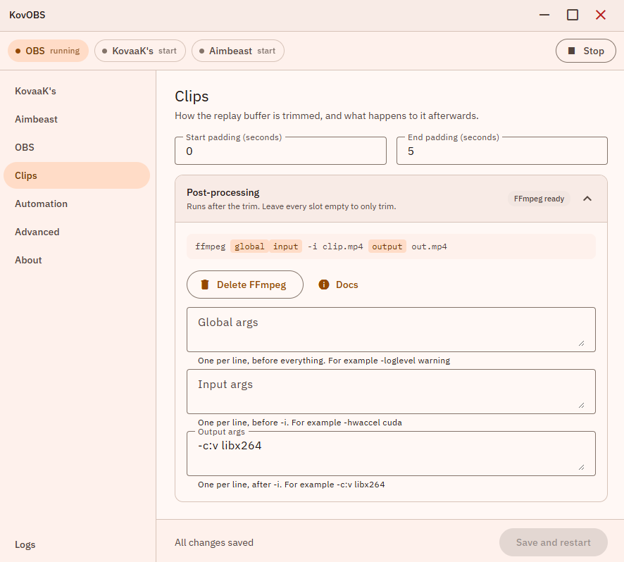624x562 pixels.
Task: Click the Delete FFmpeg button
Action: 245,285
